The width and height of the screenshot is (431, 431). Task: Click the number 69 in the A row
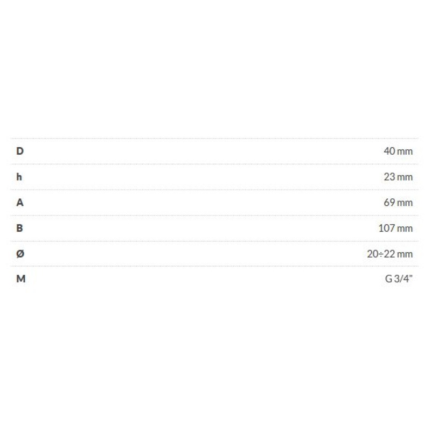point(390,203)
